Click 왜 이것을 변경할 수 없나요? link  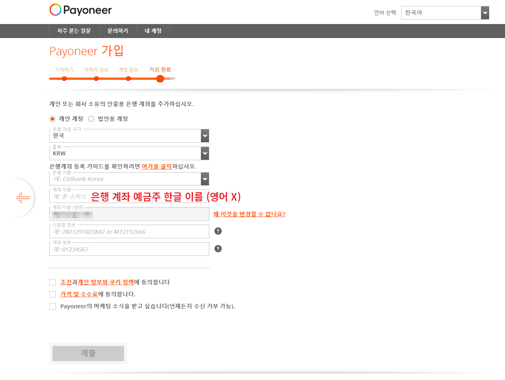[249, 214]
